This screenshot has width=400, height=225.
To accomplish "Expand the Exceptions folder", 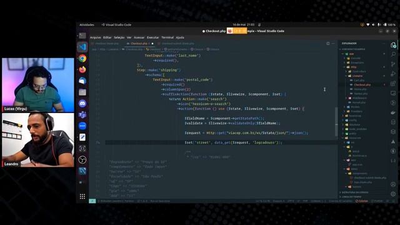I will [x=357, y=62].
